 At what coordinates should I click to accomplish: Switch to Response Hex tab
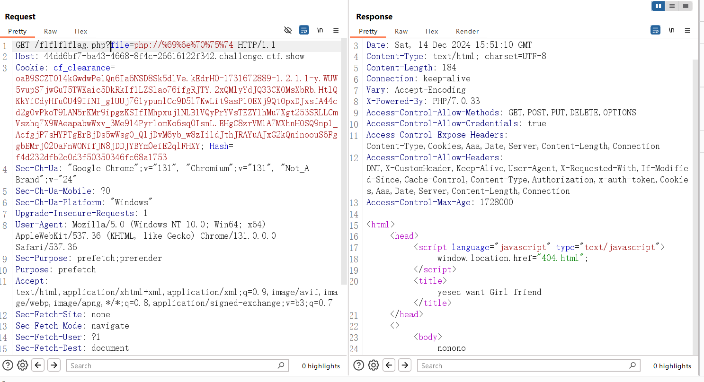(x=432, y=31)
